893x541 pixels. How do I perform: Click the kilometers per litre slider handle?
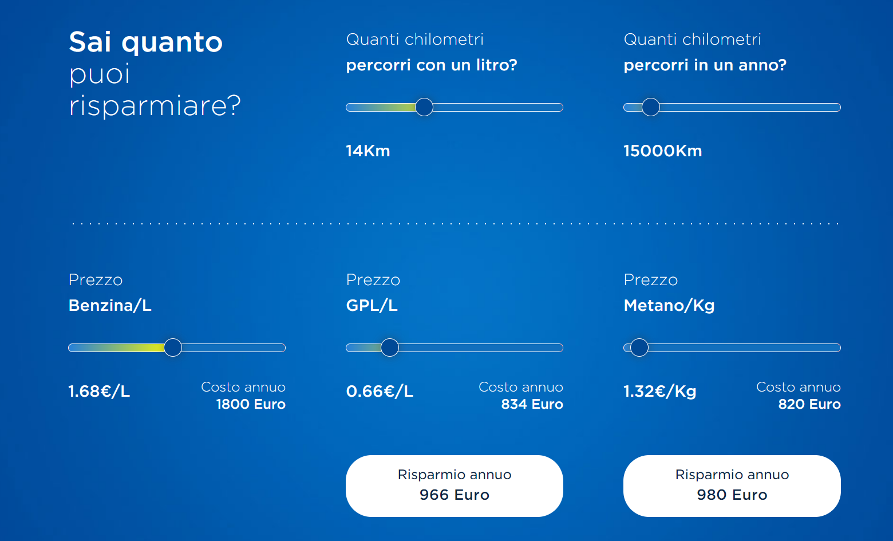[424, 107]
